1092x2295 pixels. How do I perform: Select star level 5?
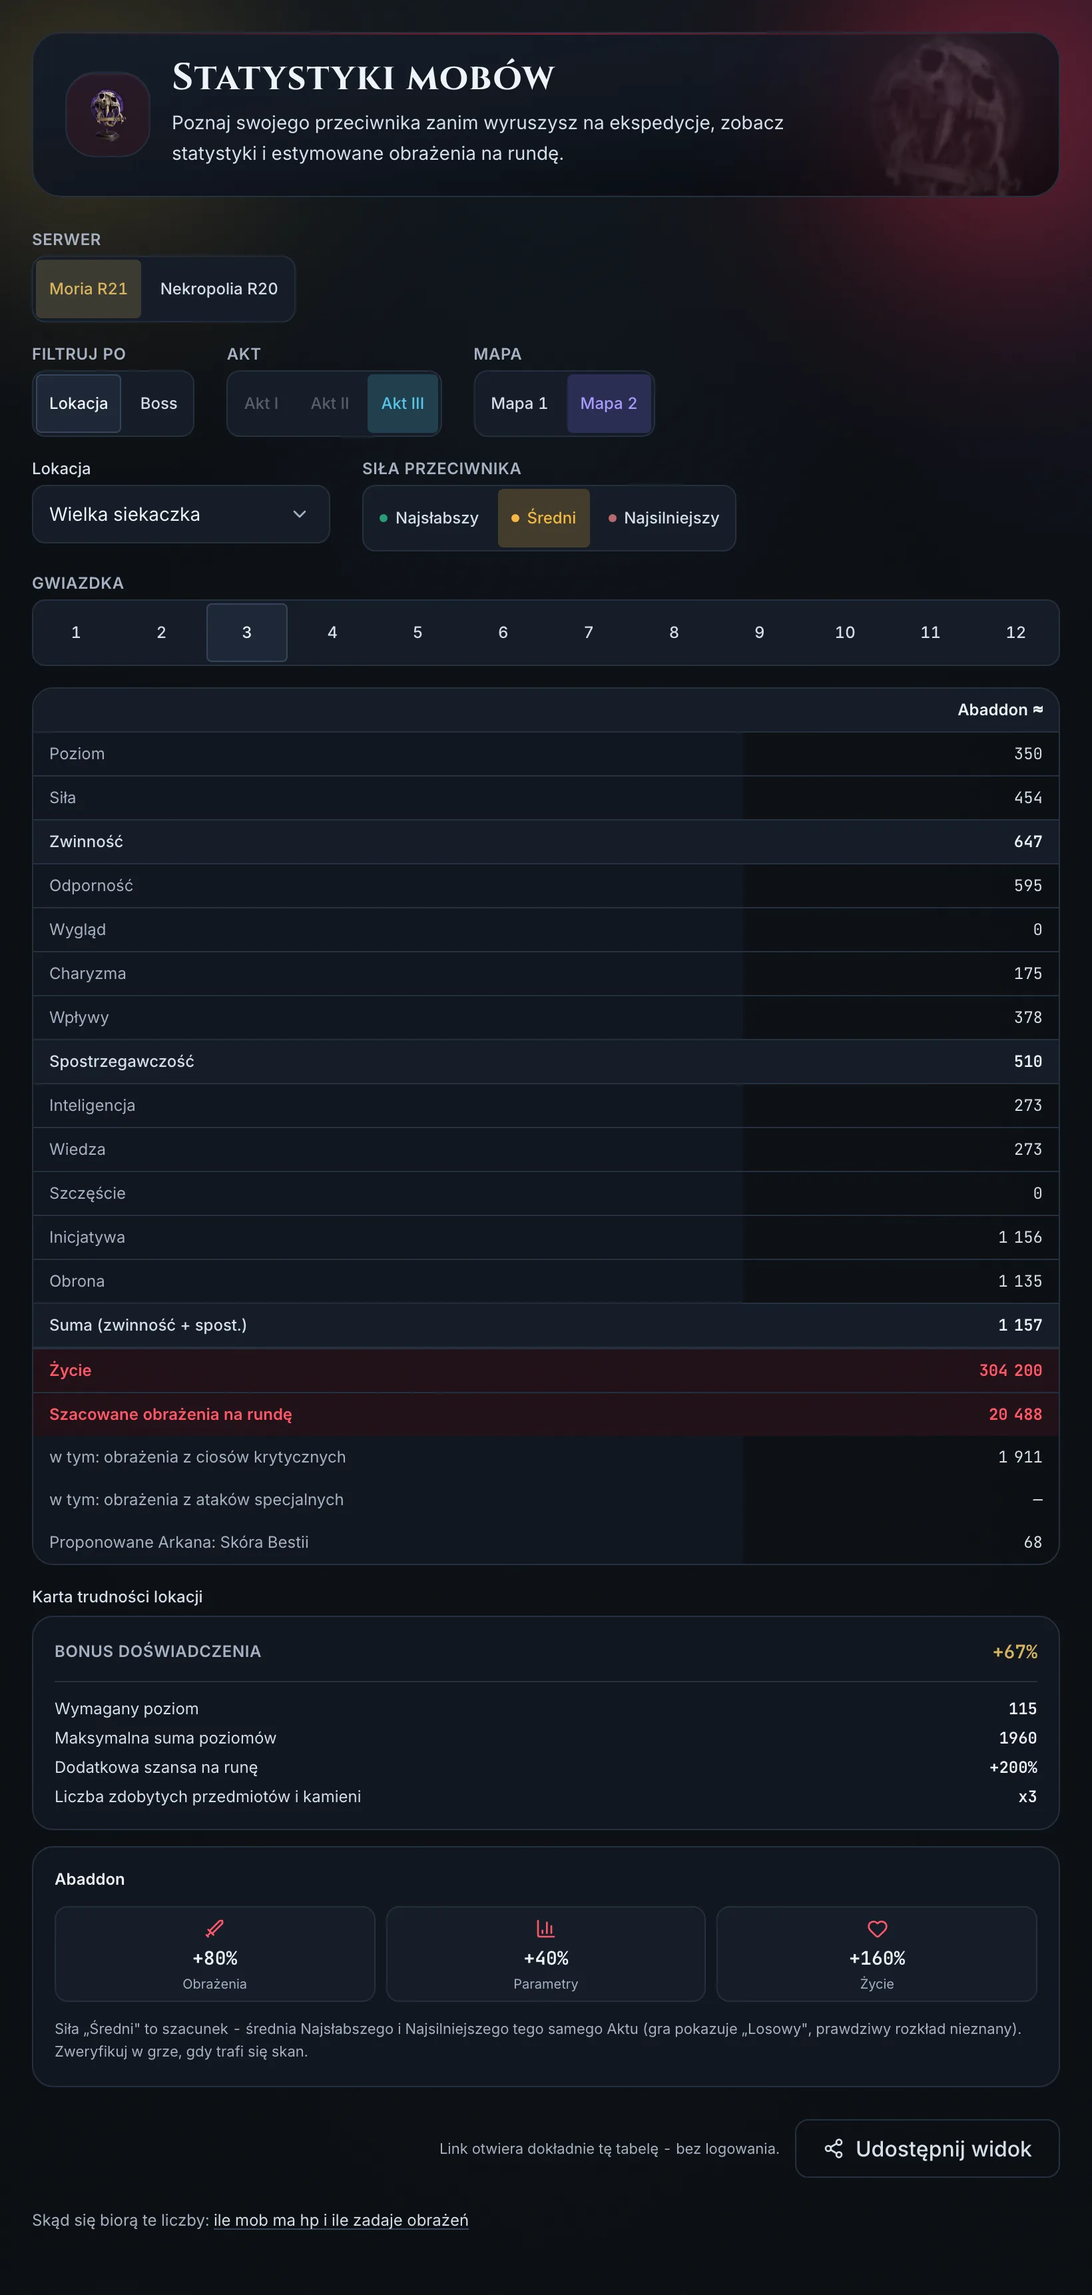(417, 633)
